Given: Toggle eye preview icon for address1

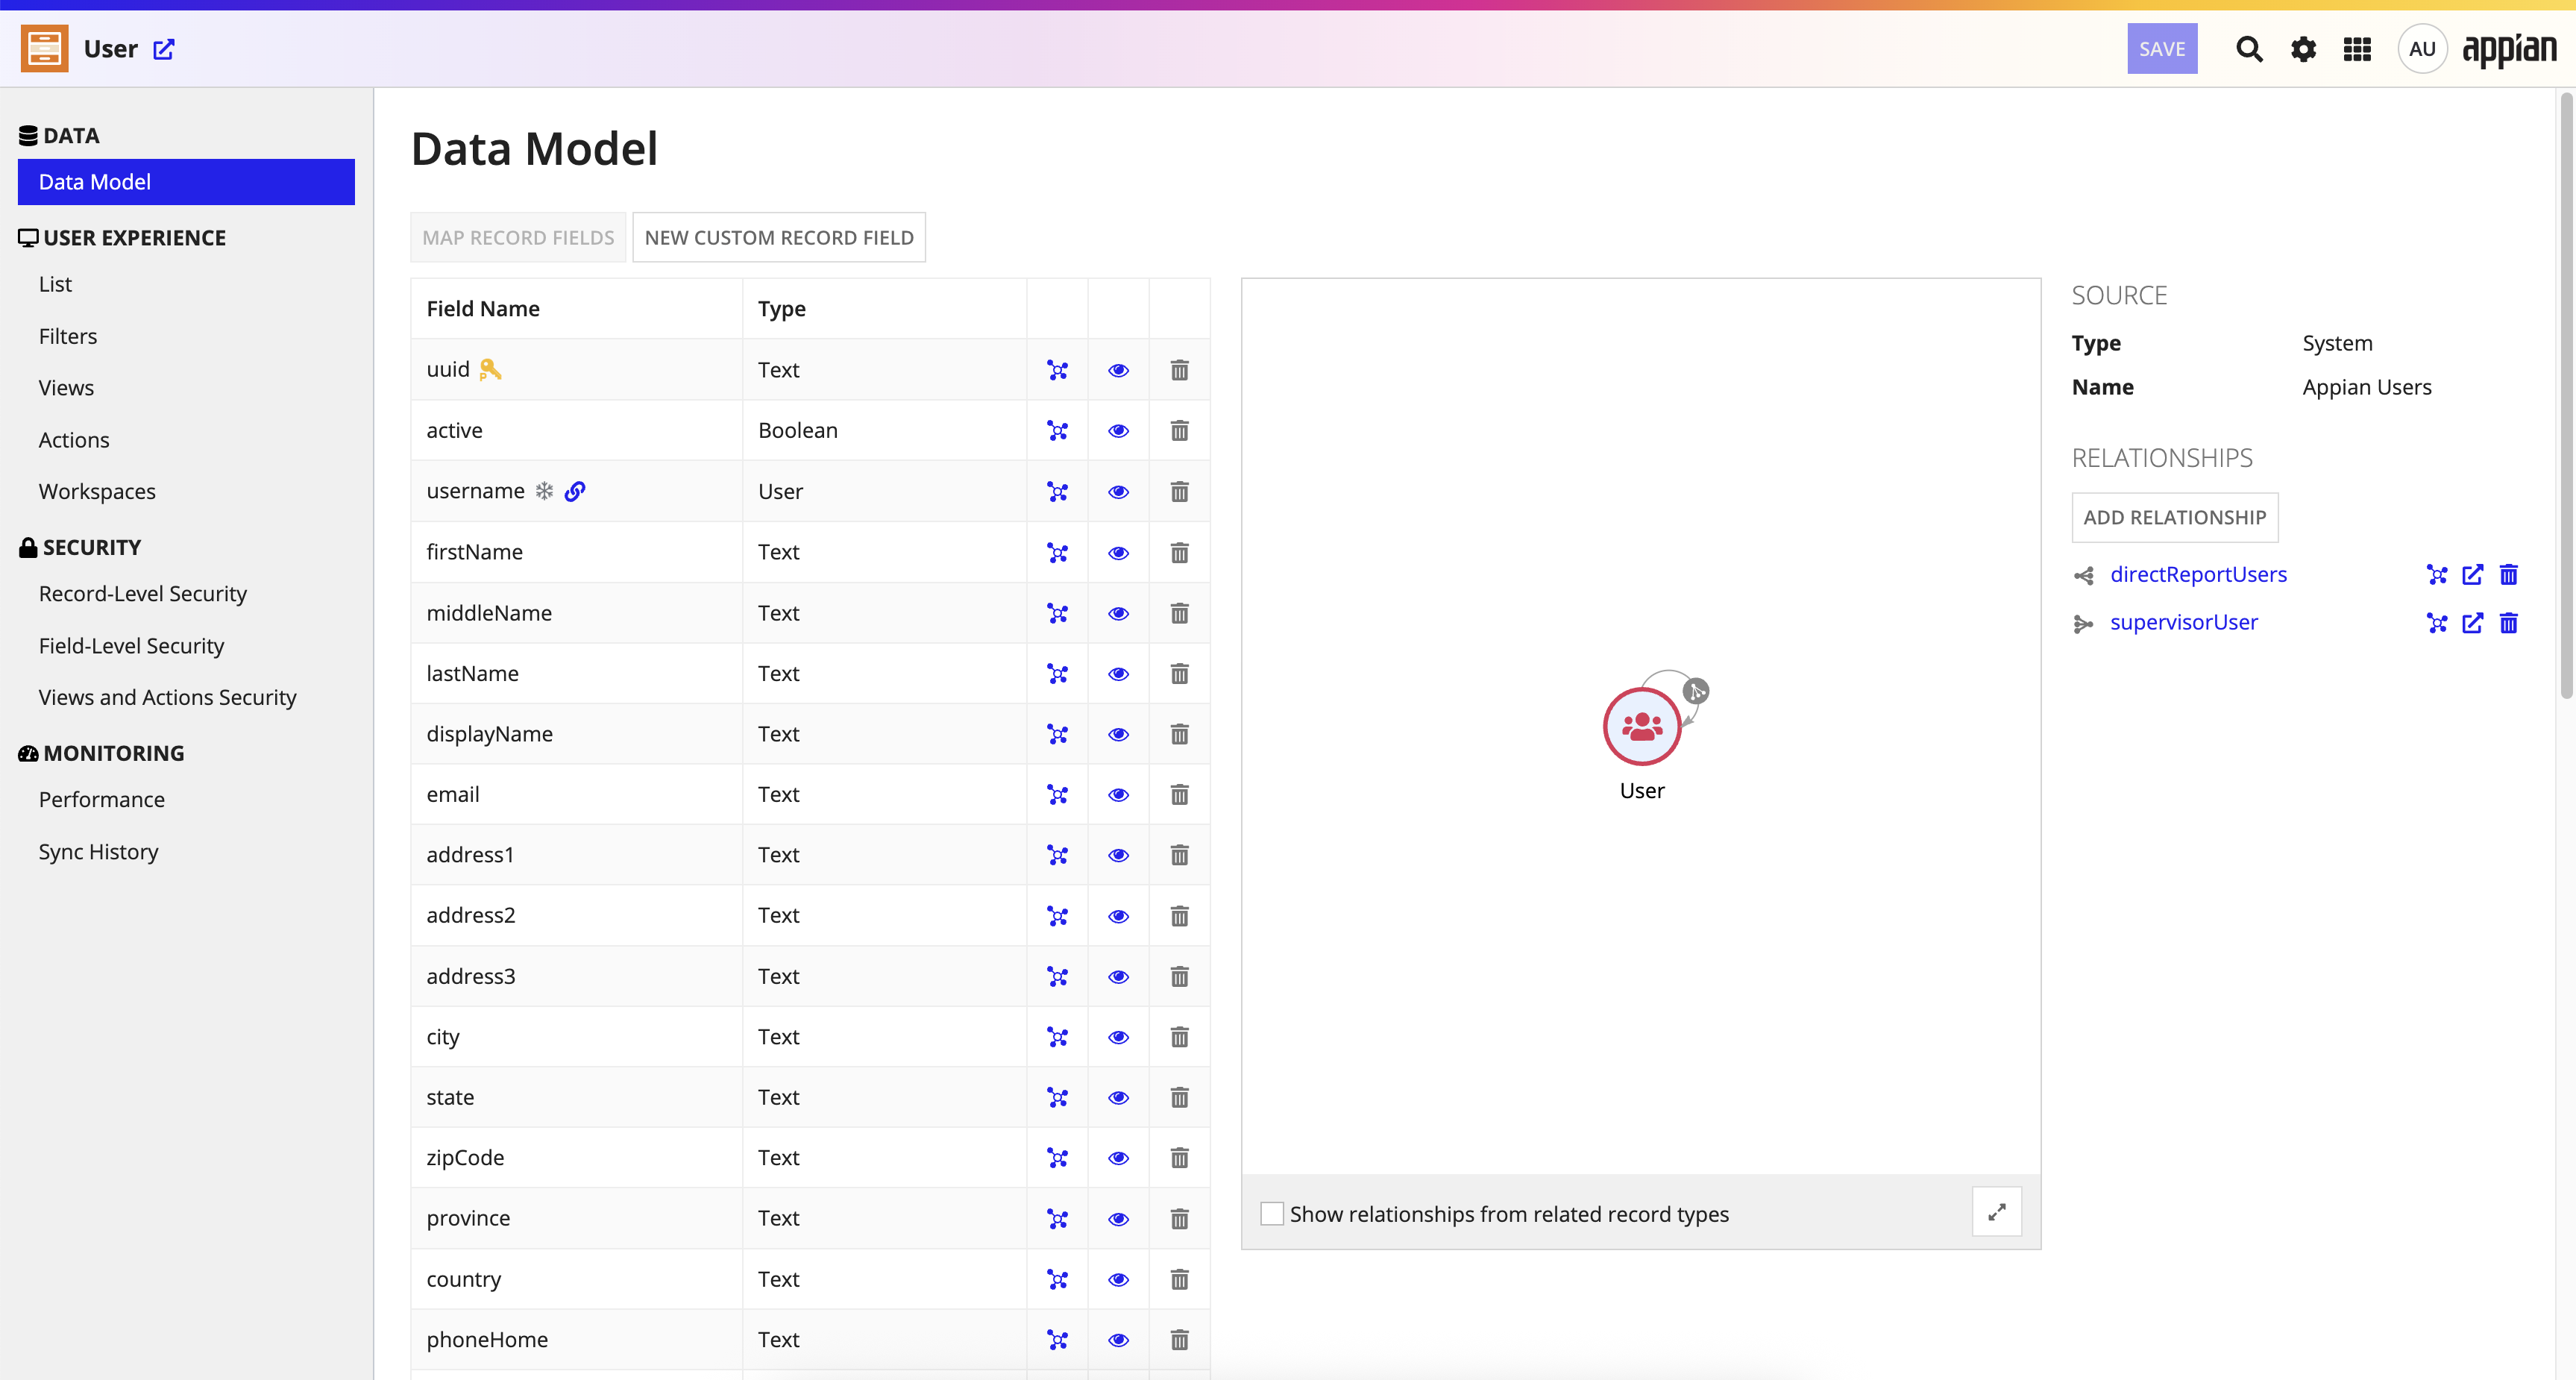Looking at the screenshot, I should (1118, 855).
